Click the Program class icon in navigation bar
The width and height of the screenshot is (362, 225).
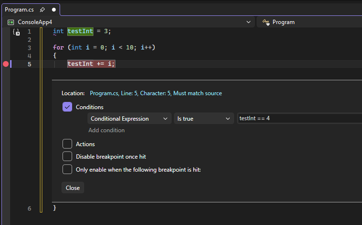tap(265, 22)
